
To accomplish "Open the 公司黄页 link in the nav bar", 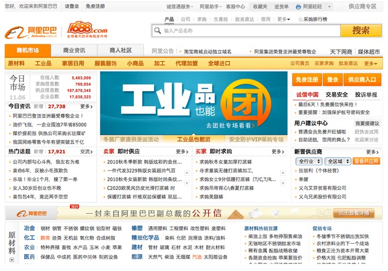I will tap(299, 63).
